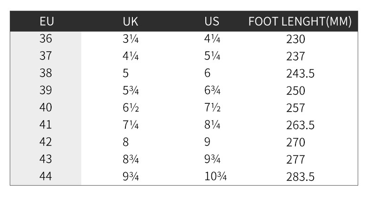This screenshot has width=367, height=207.
Task: Click foot length 243.5 value
Action: [x=301, y=74]
